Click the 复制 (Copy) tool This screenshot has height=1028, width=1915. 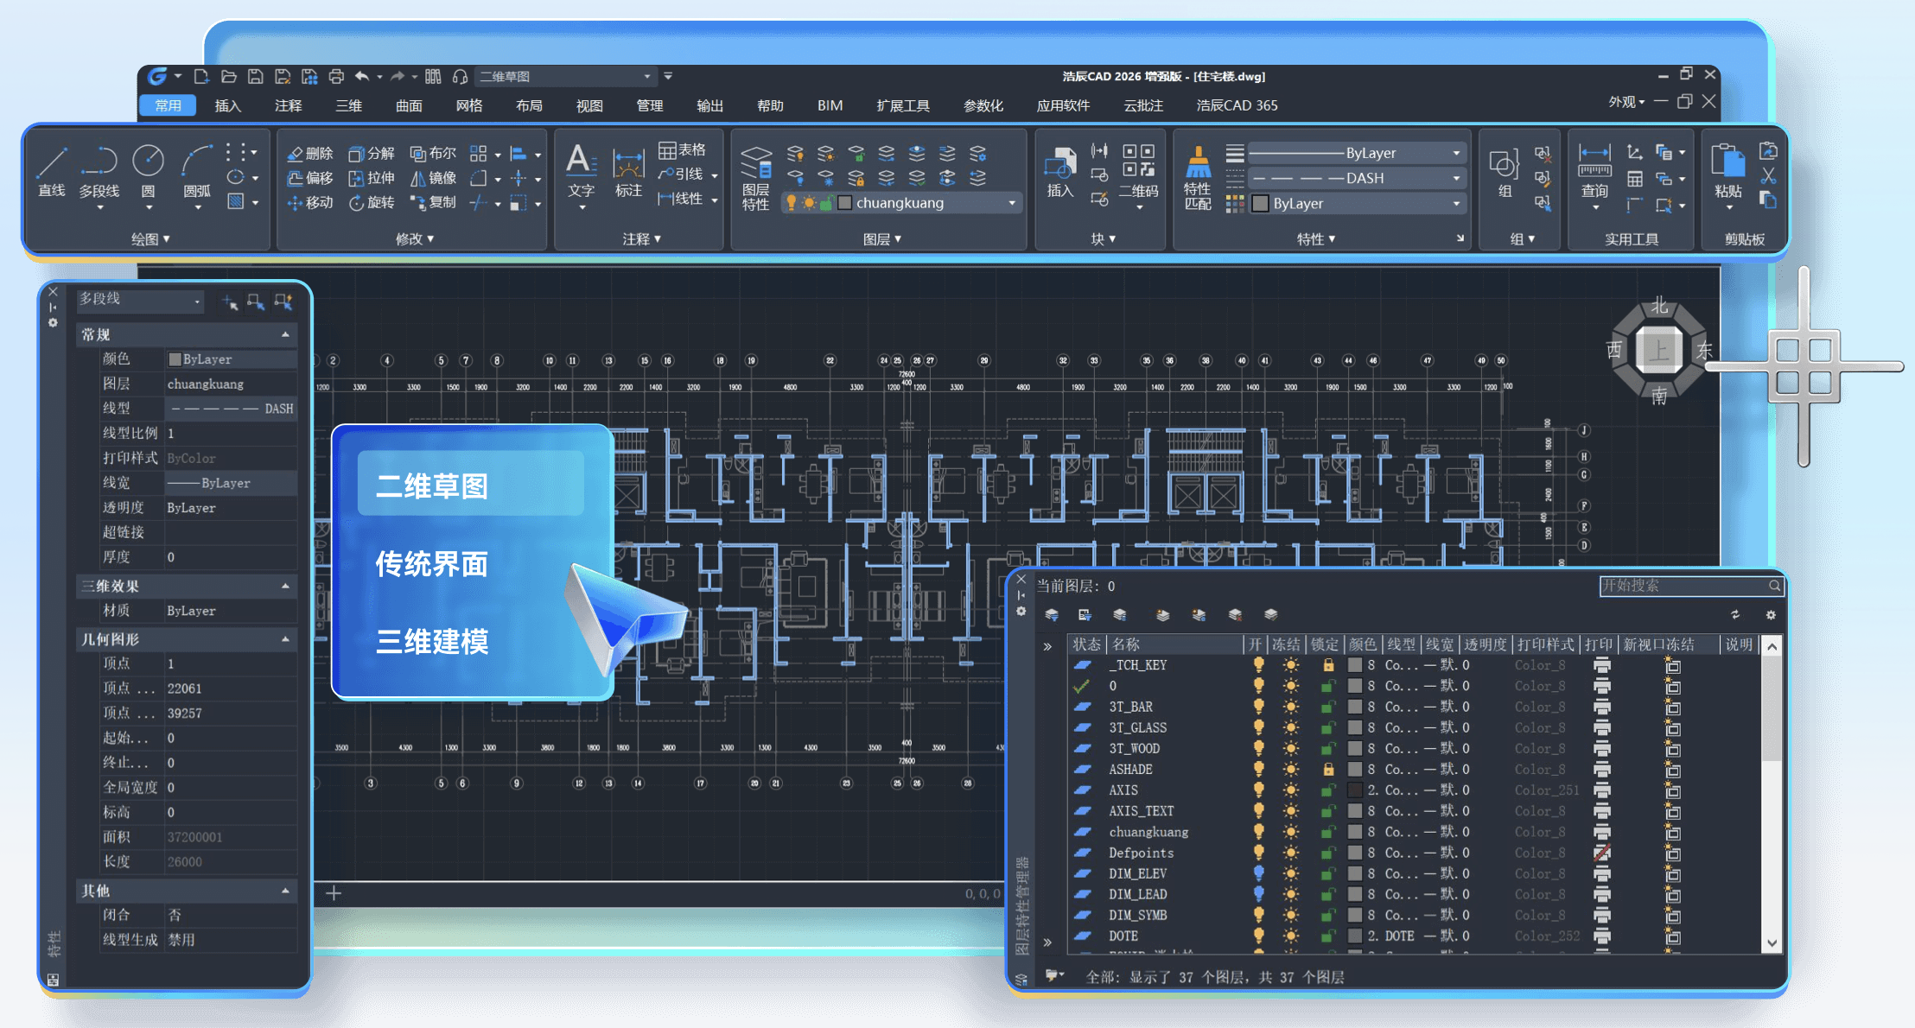tap(433, 202)
